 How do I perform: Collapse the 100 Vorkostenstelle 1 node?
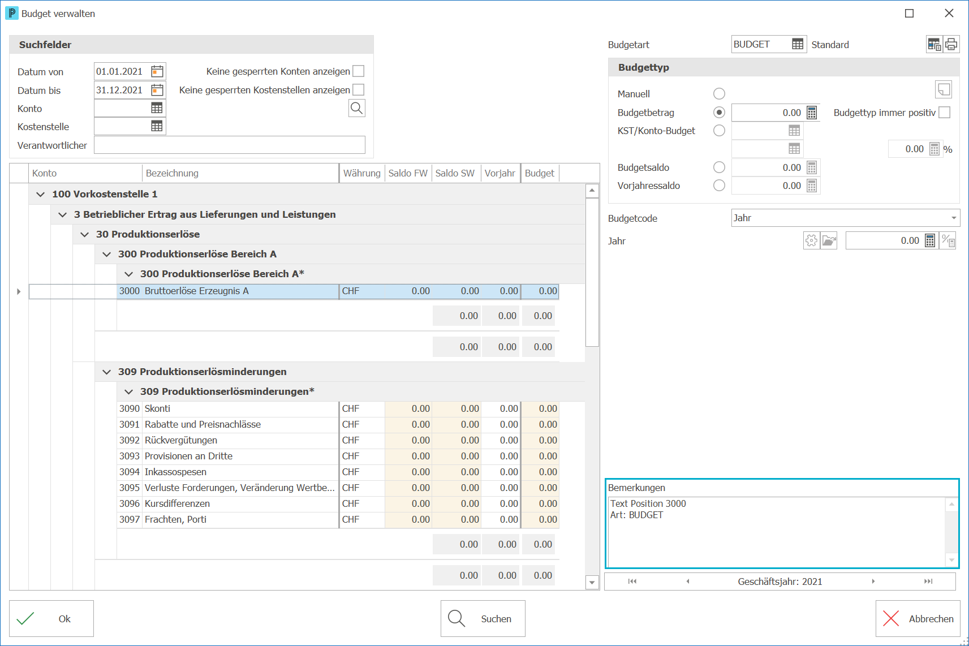(41, 194)
